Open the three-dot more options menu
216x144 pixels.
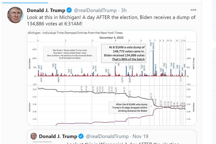193,10
